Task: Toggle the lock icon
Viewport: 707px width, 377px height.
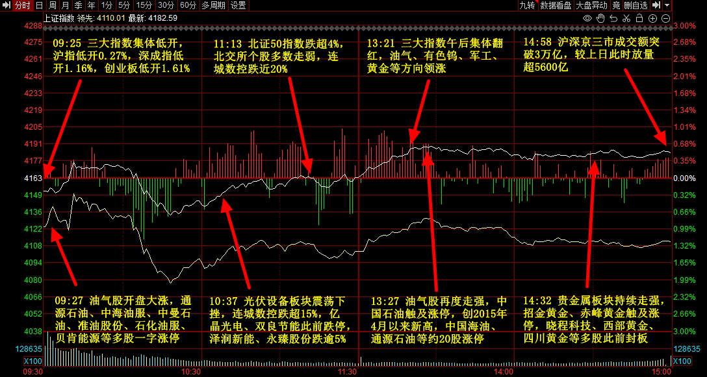Action: [638, 18]
